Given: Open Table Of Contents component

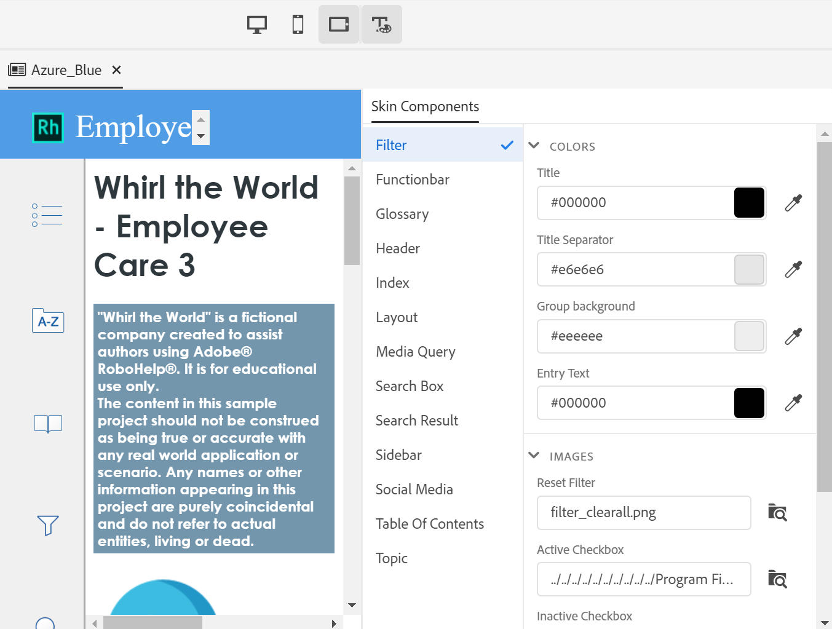Looking at the screenshot, I should (430, 524).
